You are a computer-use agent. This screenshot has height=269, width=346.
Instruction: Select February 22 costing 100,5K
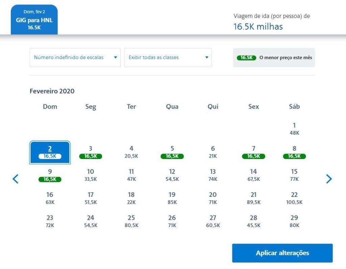tap(294, 198)
